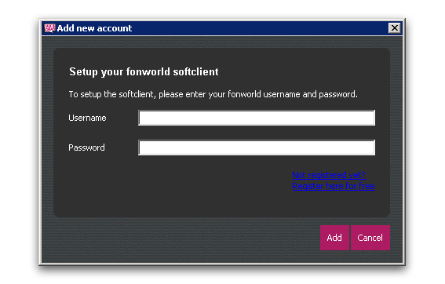Screen dimensions: 445x284
Task: Click the fonworld icon in the title bar
Action: pos(49,28)
